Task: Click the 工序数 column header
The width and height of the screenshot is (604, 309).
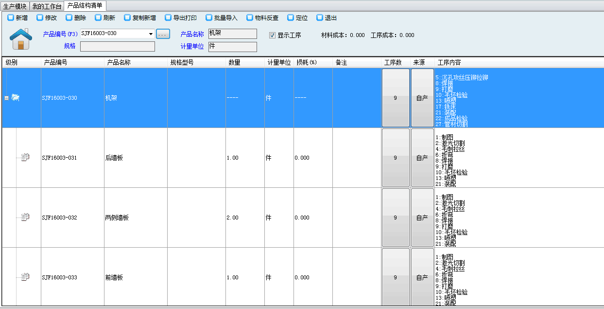Action: (396, 63)
